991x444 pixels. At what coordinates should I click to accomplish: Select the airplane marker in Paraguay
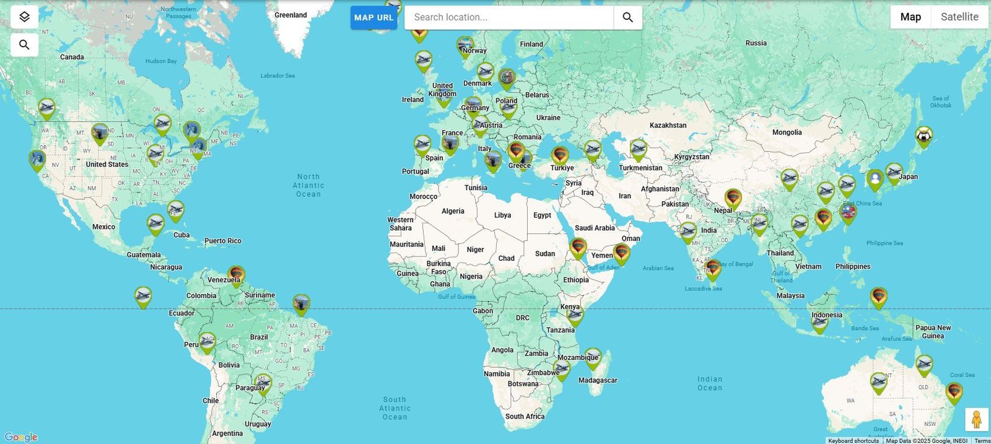click(263, 384)
